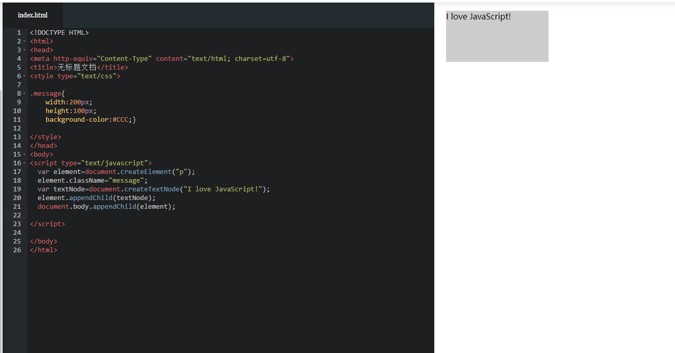Collapse the head tag fold arrow

pos(25,50)
